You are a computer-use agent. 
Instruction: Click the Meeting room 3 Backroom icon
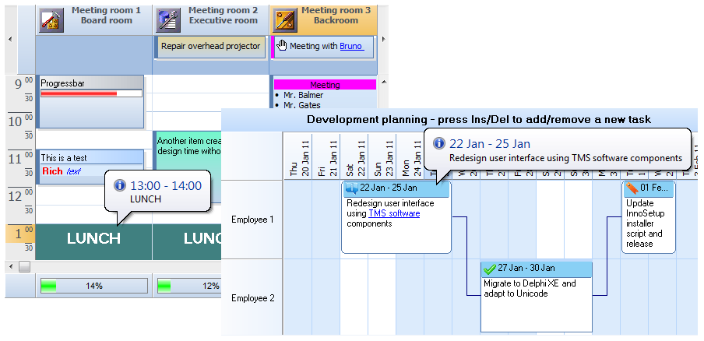(285, 20)
